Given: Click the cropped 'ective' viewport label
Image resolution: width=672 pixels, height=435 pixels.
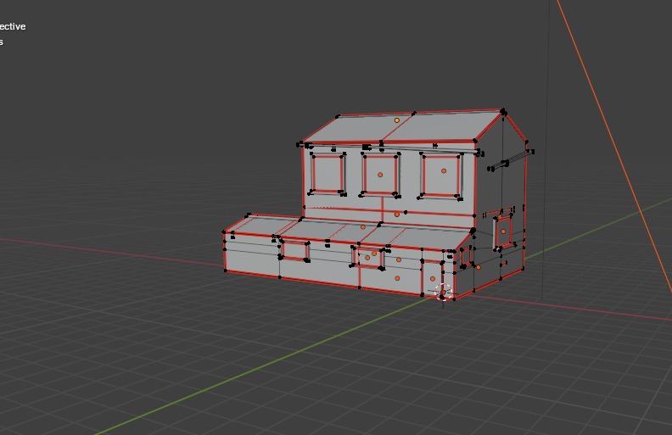Looking at the screenshot, I should click(13, 26).
